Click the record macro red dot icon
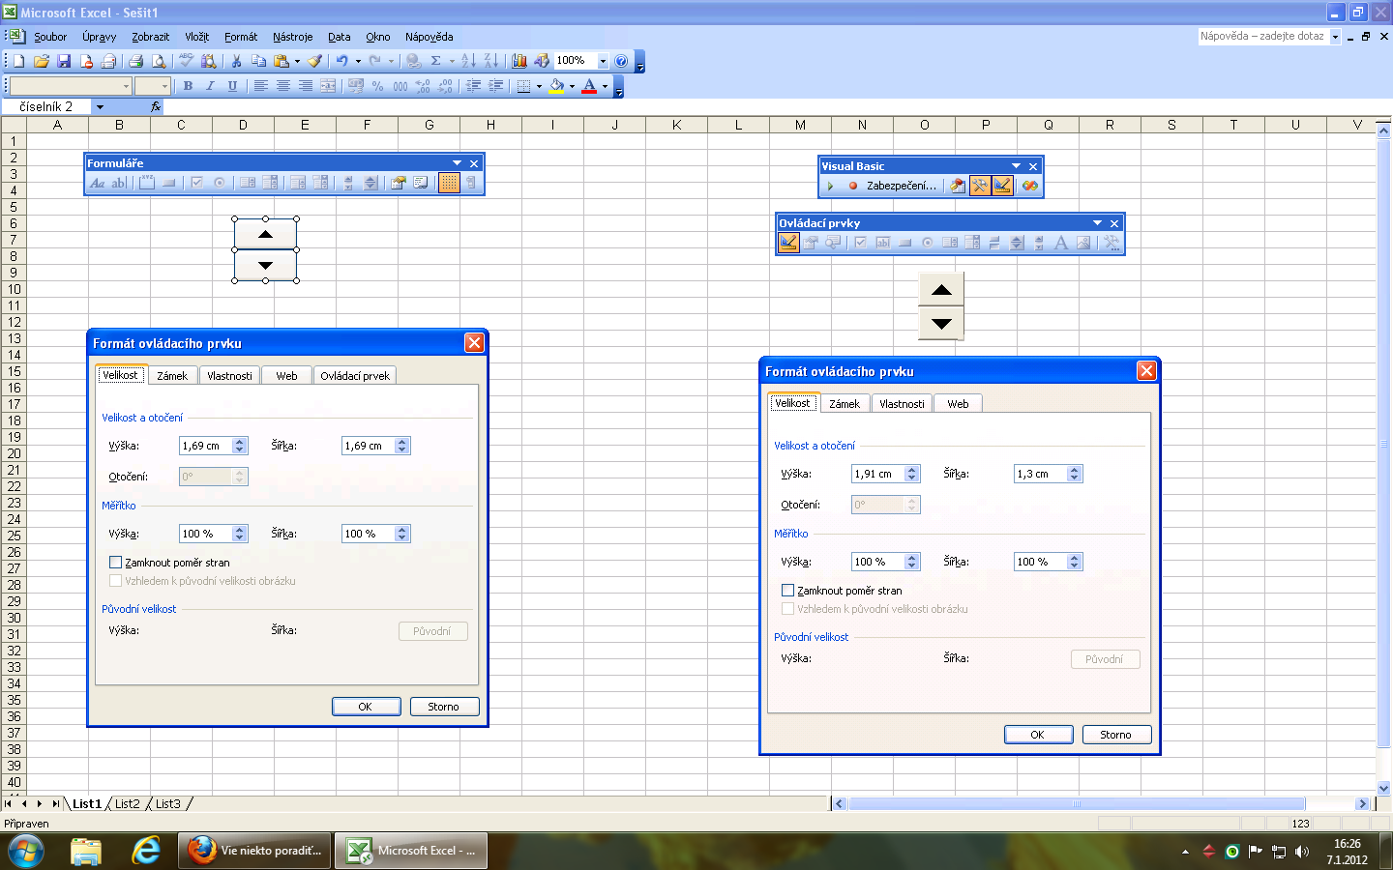The image size is (1393, 870). (x=852, y=186)
